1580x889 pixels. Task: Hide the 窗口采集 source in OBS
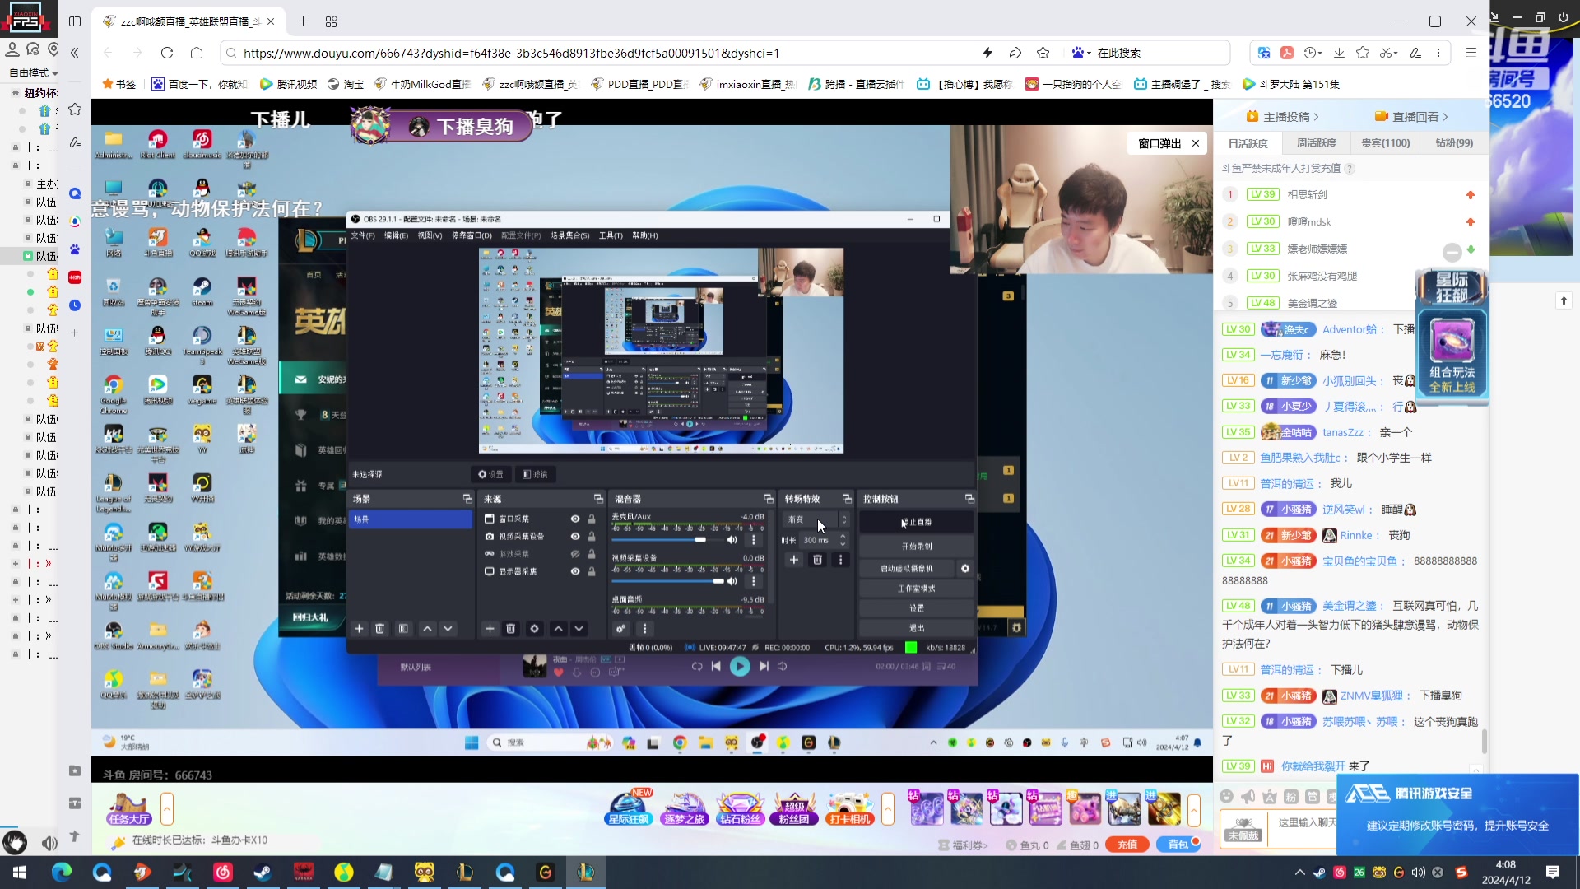[x=575, y=519]
